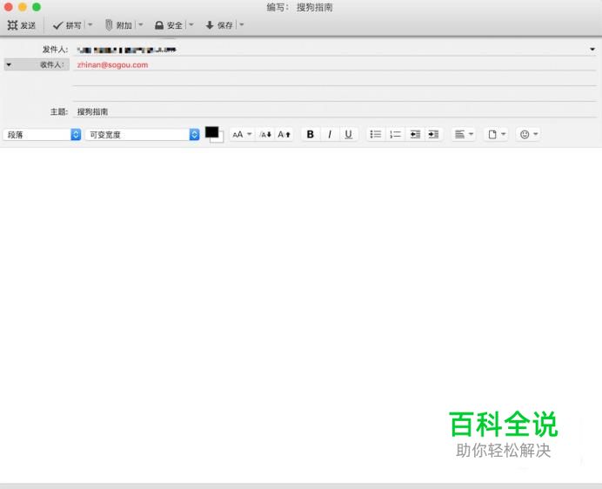
Task: Open the insert object menu
Action: 497,135
